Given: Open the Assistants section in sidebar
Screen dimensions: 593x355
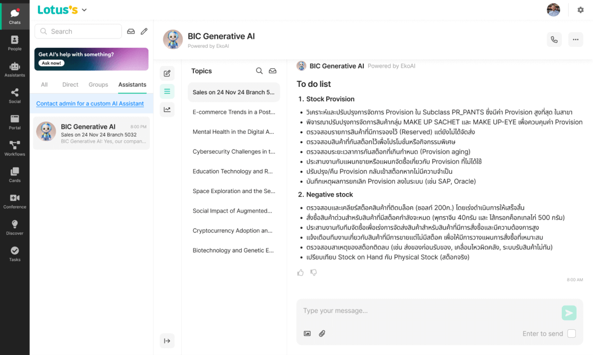Looking at the screenshot, I should [15, 70].
